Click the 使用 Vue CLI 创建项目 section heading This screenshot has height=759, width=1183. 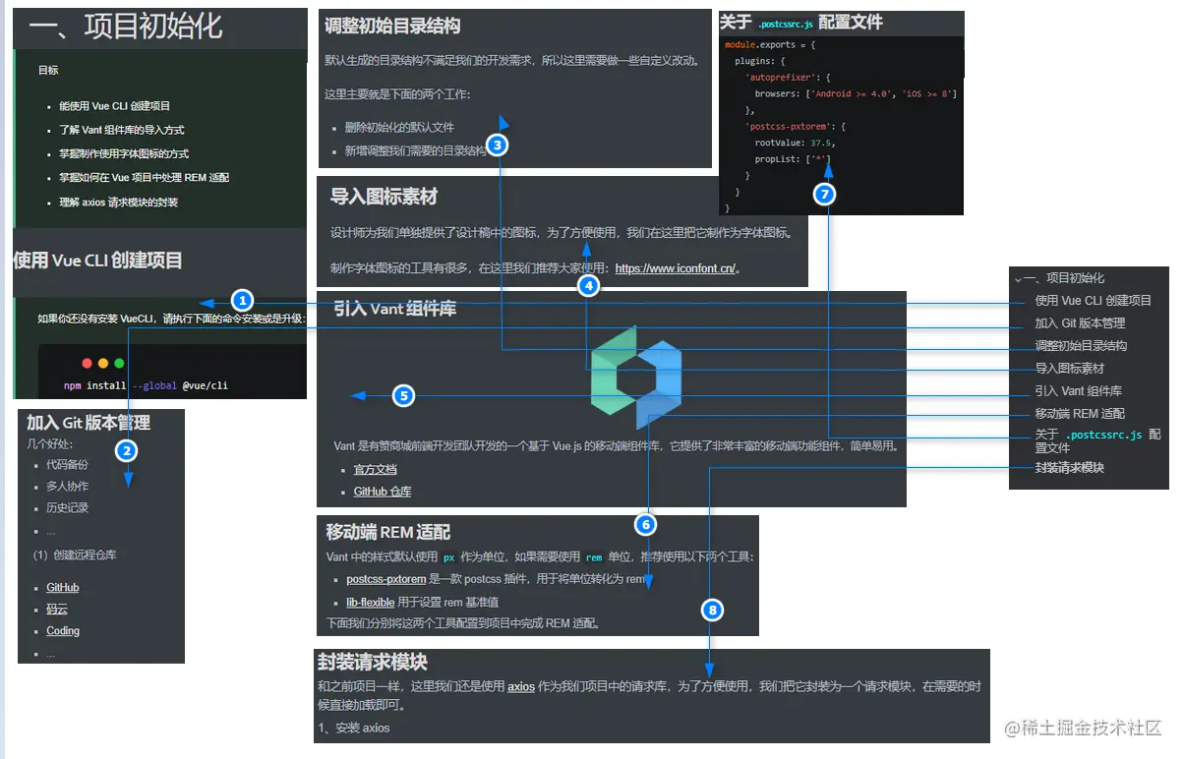(x=97, y=261)
